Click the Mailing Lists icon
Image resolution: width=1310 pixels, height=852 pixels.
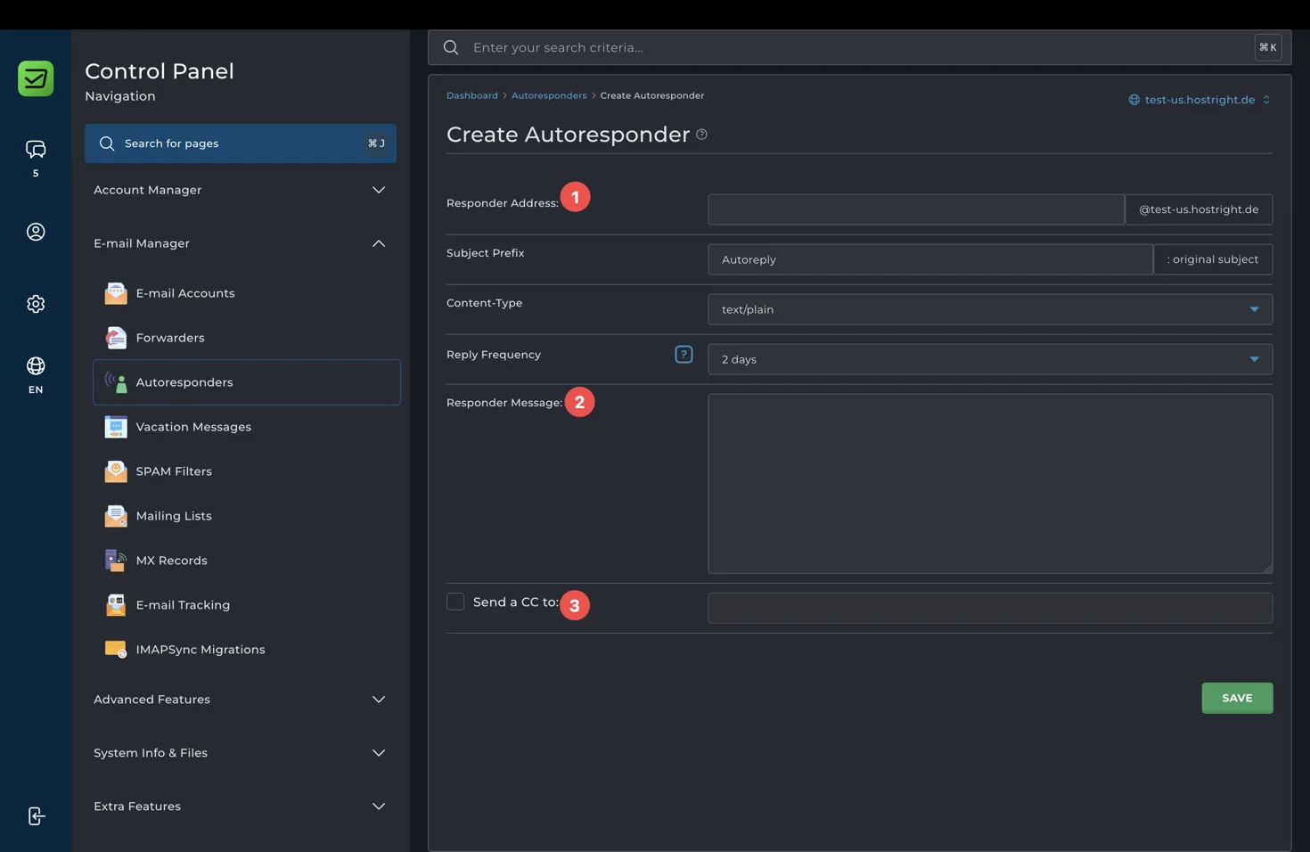pyautogui.click(x=116, y=516)
